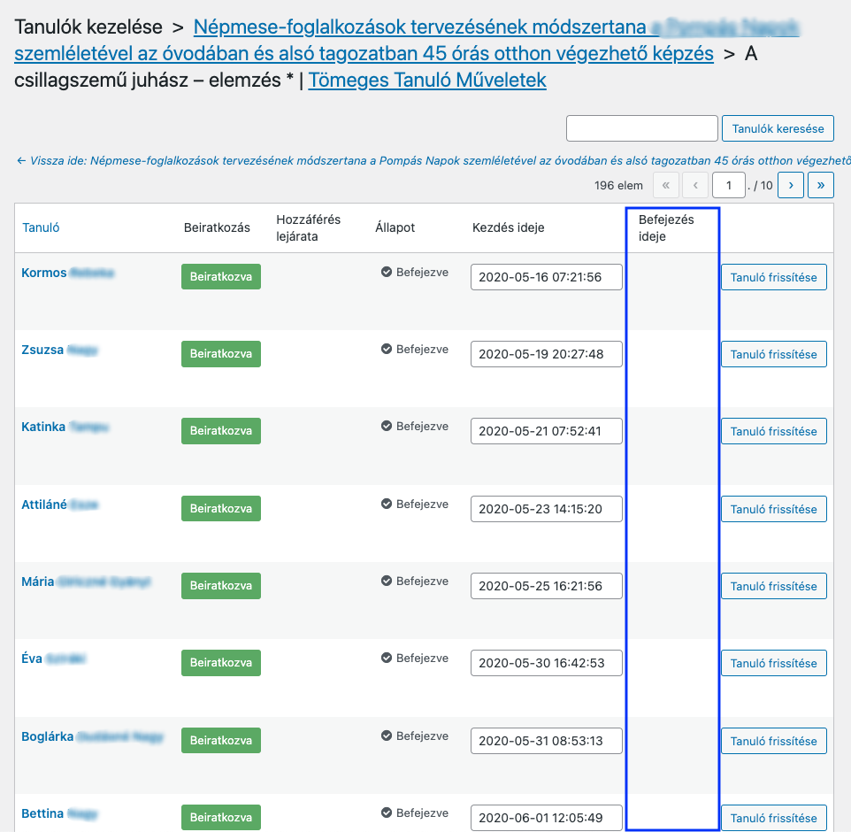Click Befejezve checkmark icon in Éva row

coord(387,659)
